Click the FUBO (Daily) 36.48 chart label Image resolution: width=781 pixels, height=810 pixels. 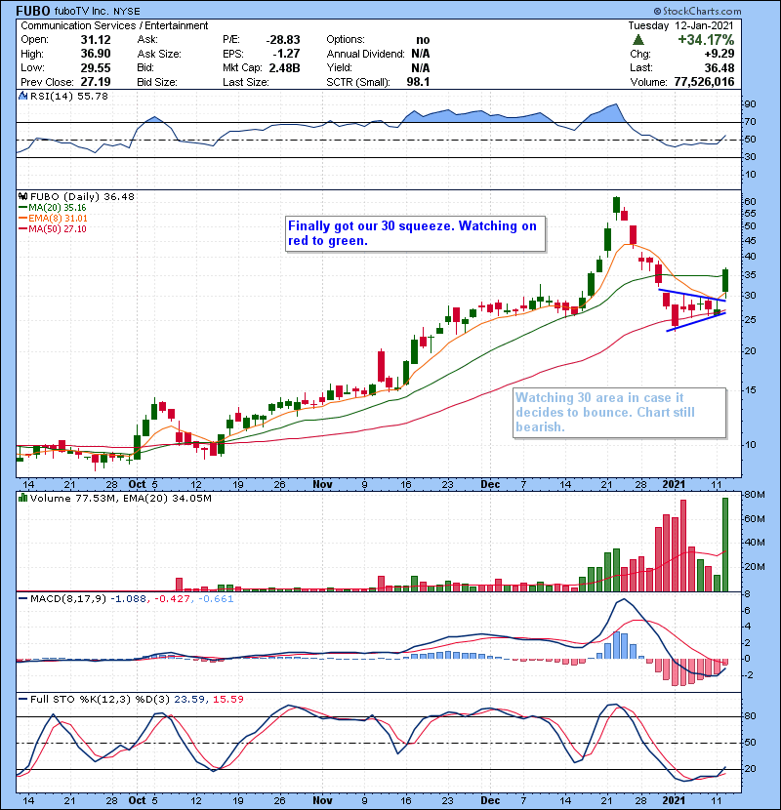[x=82, y=196]
